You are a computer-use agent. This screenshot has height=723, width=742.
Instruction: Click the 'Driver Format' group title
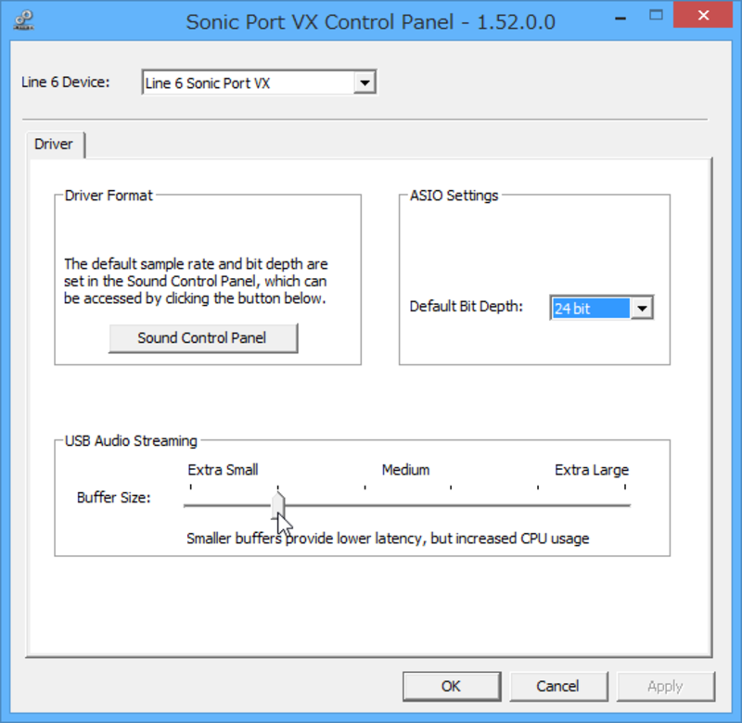click(x=109, y=196)
